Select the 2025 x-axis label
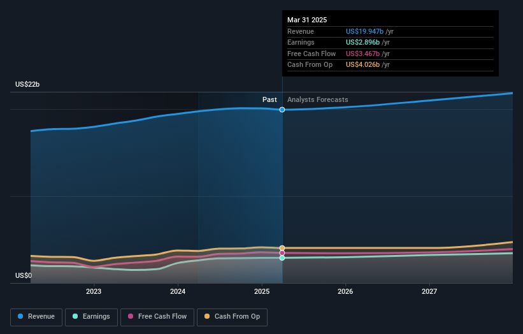523x334 pixels. (x=262, y=292)
